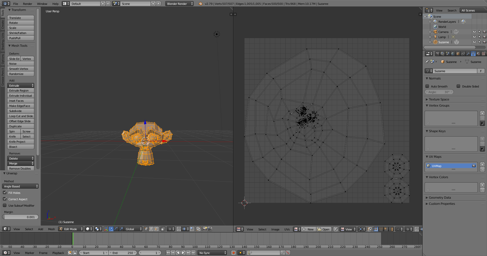
Task: Click the OpenGL render image icon
Action: pos(205,229)
